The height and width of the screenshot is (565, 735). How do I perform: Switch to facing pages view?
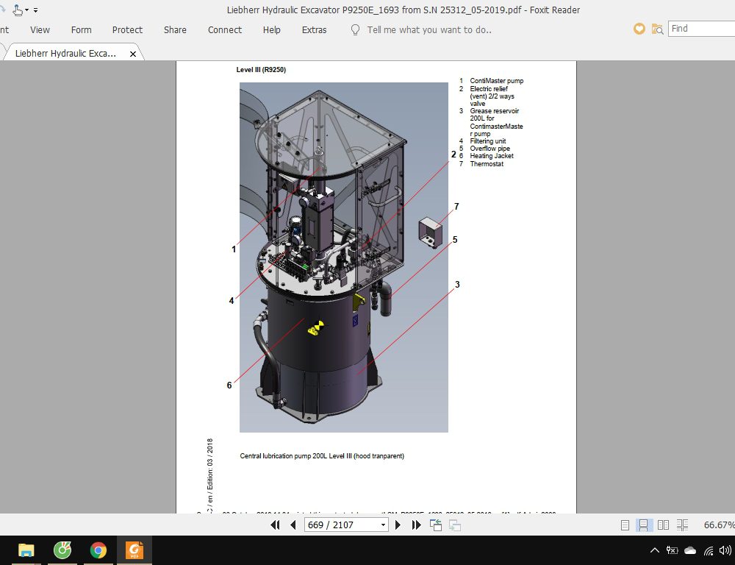[x=663, y=525]
